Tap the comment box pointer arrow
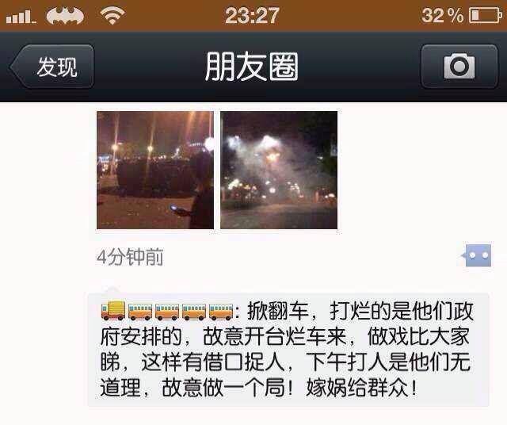Screen dimensions: 507x425 pyautogui.click(x=110, y=289)
